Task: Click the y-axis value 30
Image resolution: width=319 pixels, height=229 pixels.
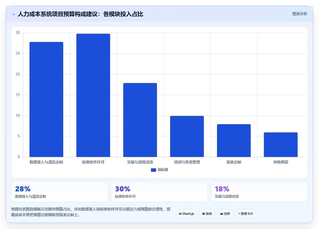Action: tap(18, 33)
